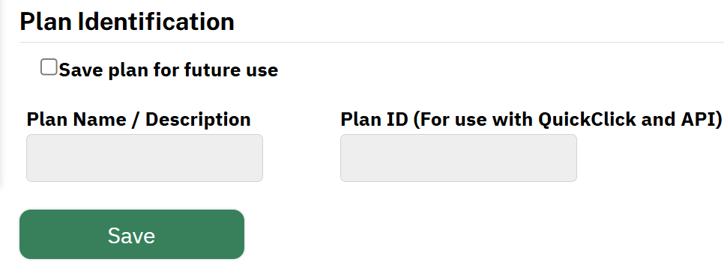Image resolution: width=724 pixels, height=274 pixels.
Task: Click inside the Plan ID input box
Action: point(459,158)
